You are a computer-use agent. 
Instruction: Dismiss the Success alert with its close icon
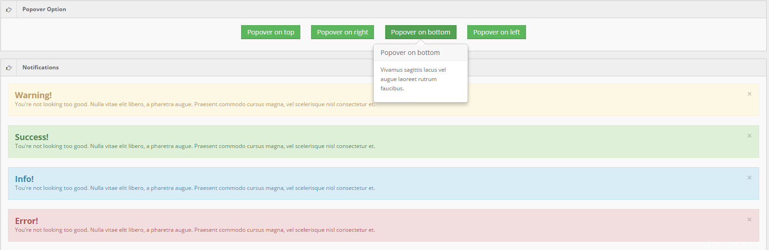click(x=749, y=136)
